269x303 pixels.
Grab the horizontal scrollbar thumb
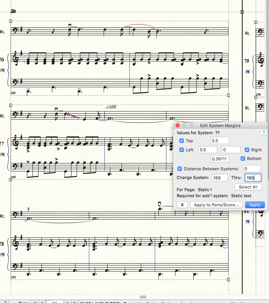[143, 297]
